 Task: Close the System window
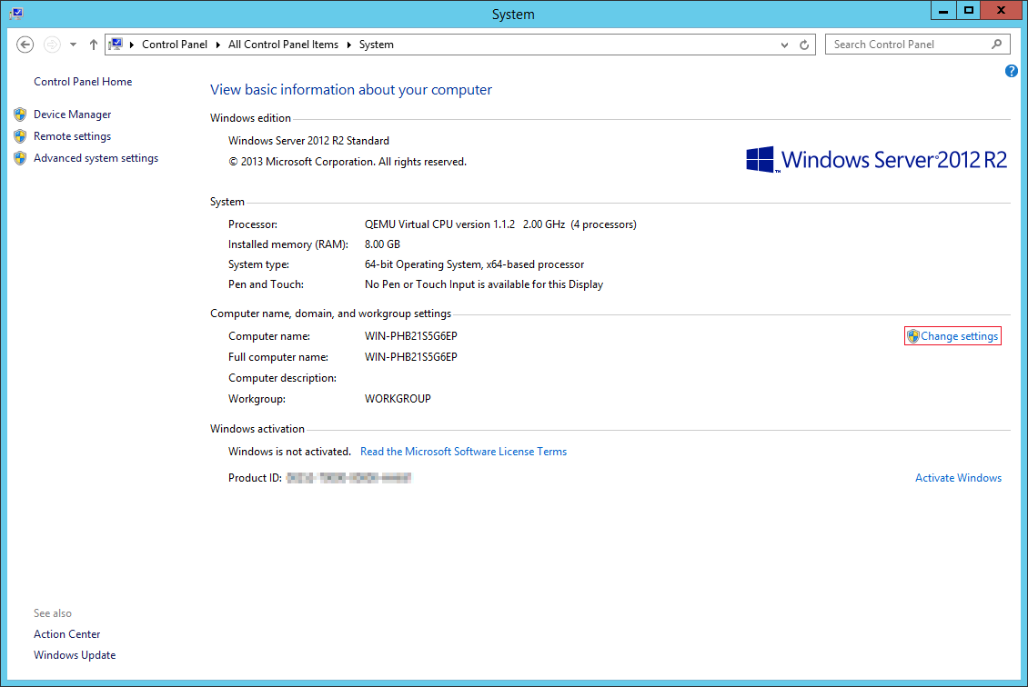tap(1001, 11)
